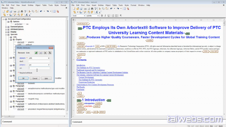Collapse the DocumentTypeConfiguration tree node
Screen dimensions: 226x127
[3, 19]
